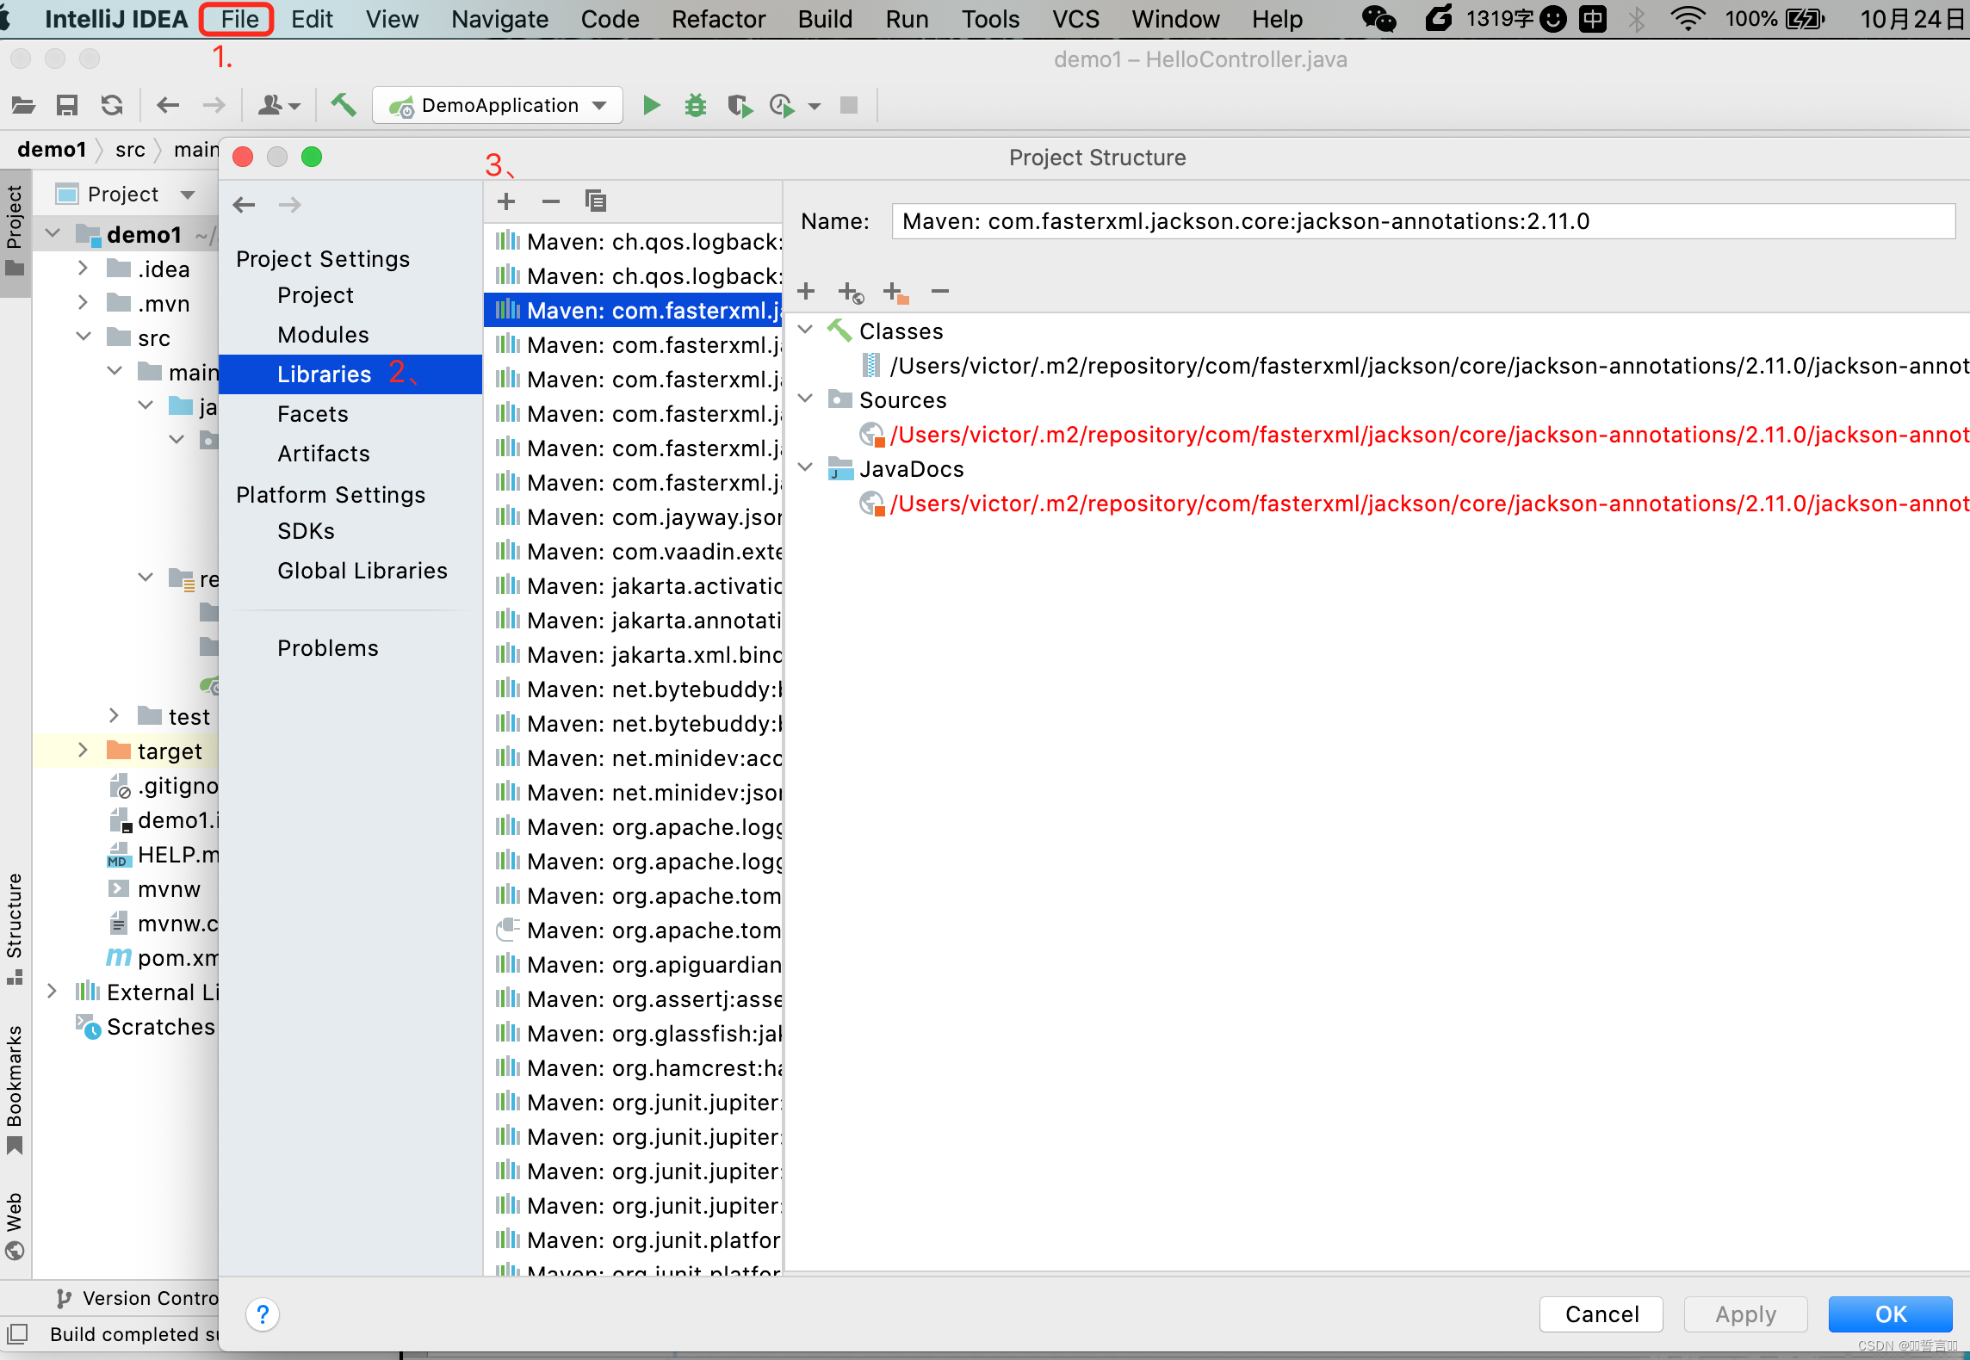The height and width of the screenshot is (1360, 1970).
Task: Run DemoApplication with green play icon
Action: [x=652, y=105]
